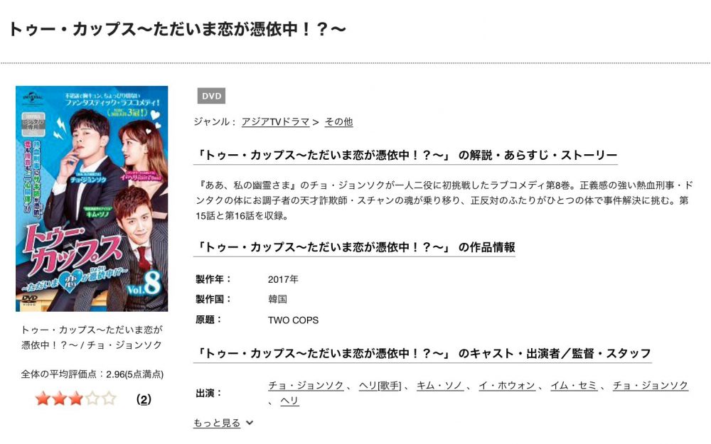
Task: Click the DVD badge label
Action: pyautogui.click(x=211, y=96)
